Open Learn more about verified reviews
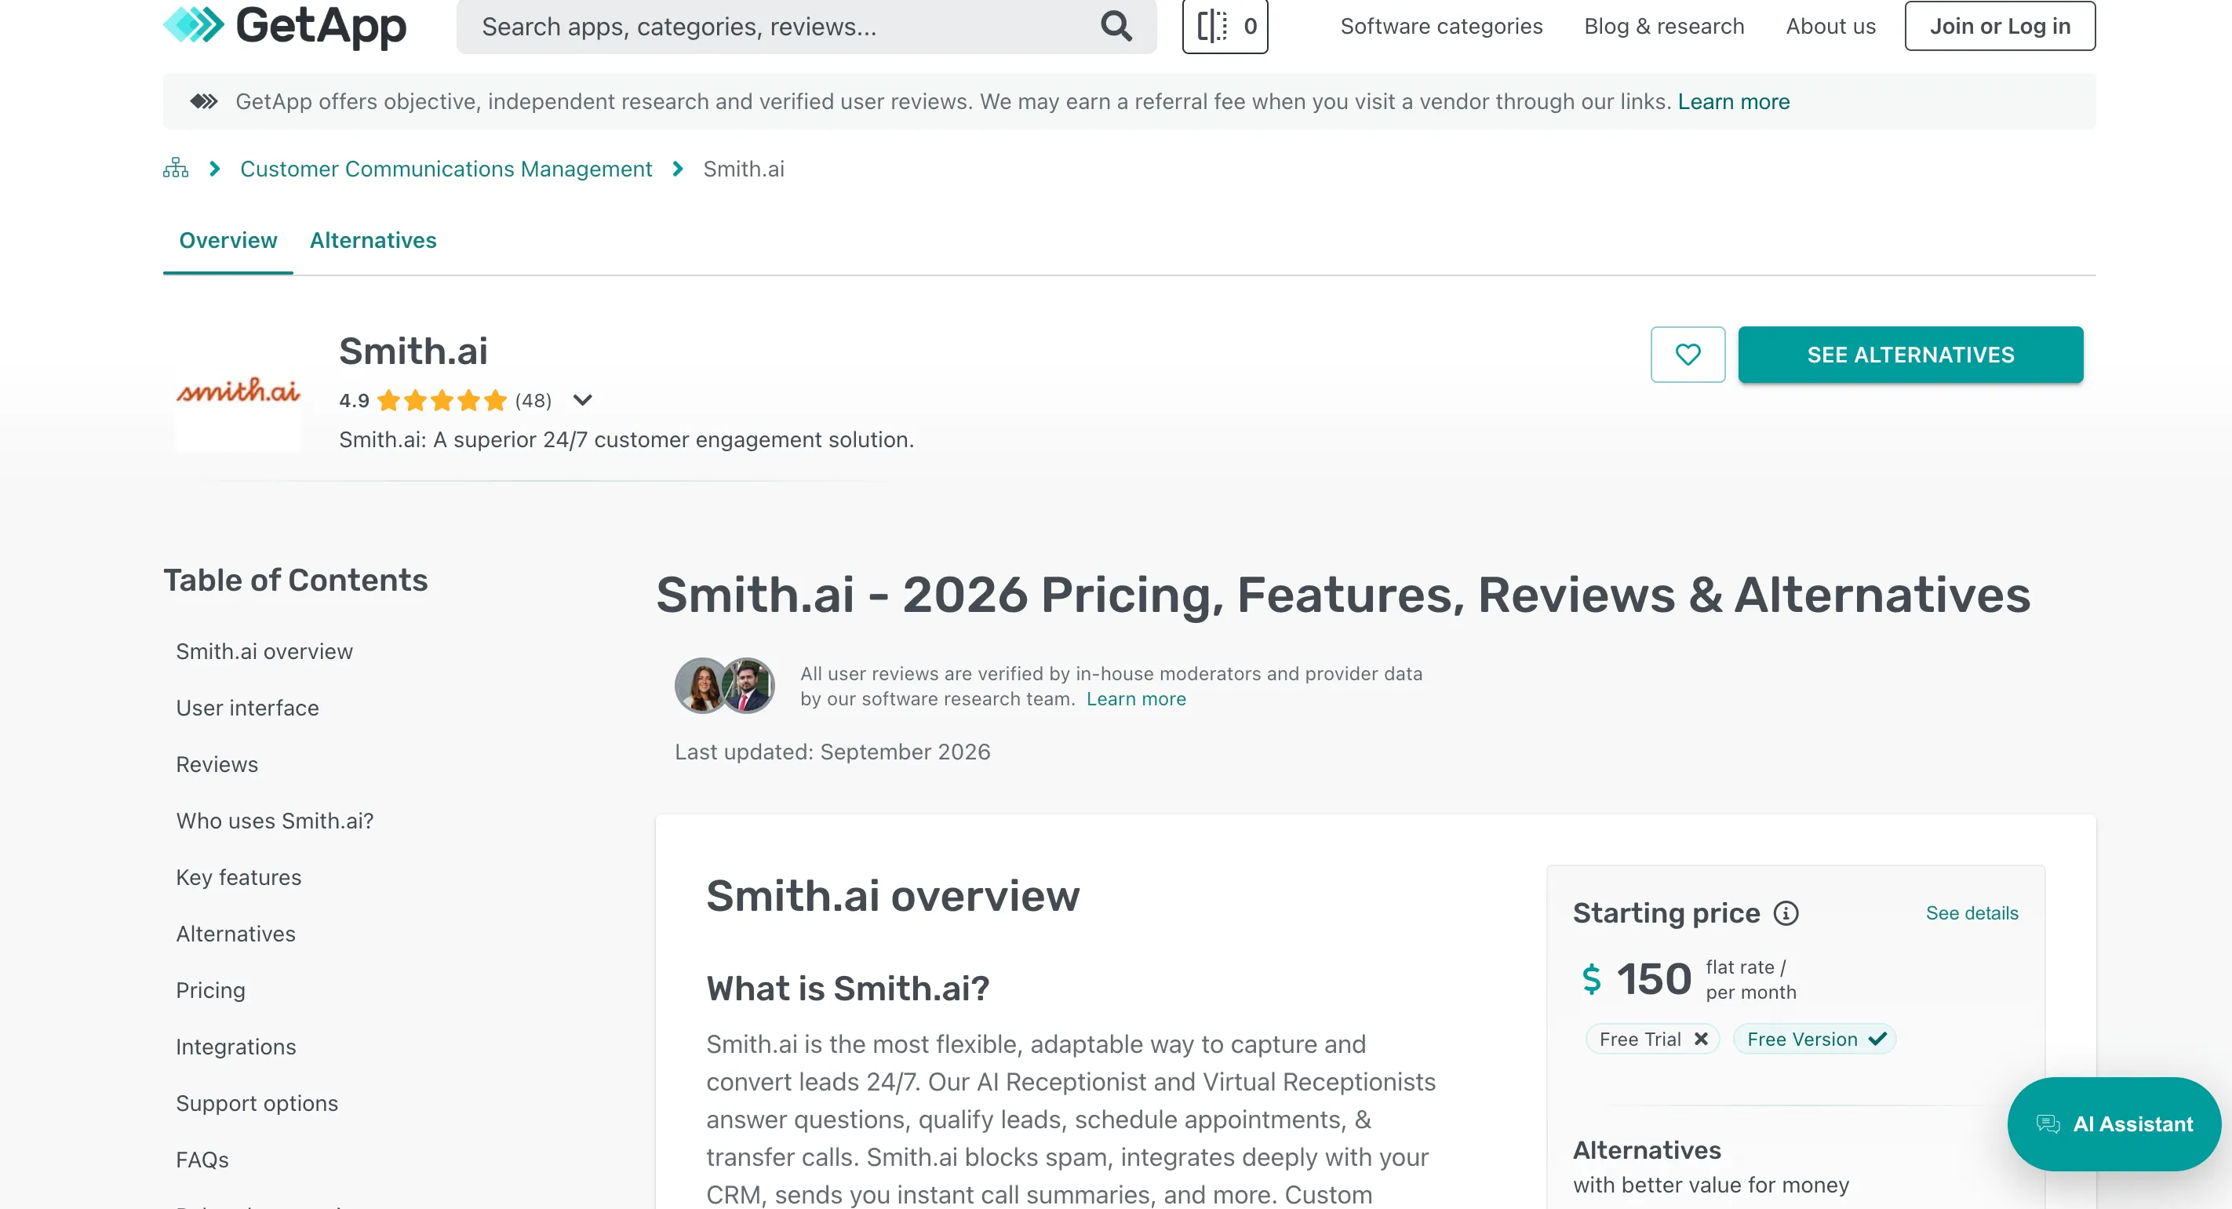The width and height of the screenshot is (2232, 1209). [x=1136, y=698]
